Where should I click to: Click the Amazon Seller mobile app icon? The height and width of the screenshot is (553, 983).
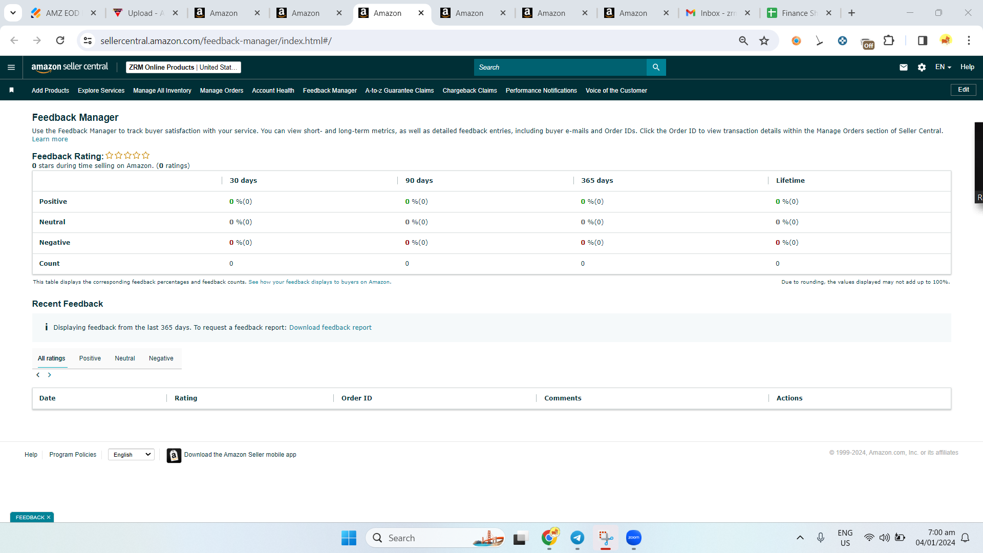[174, 455]
